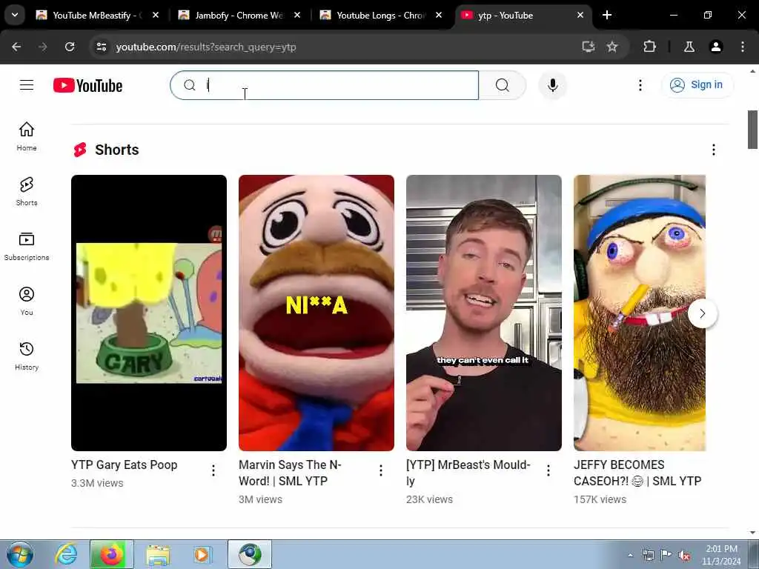Click the 3.3M views text
The width and height of the screenshot is (759, 569).
(97, 483)
